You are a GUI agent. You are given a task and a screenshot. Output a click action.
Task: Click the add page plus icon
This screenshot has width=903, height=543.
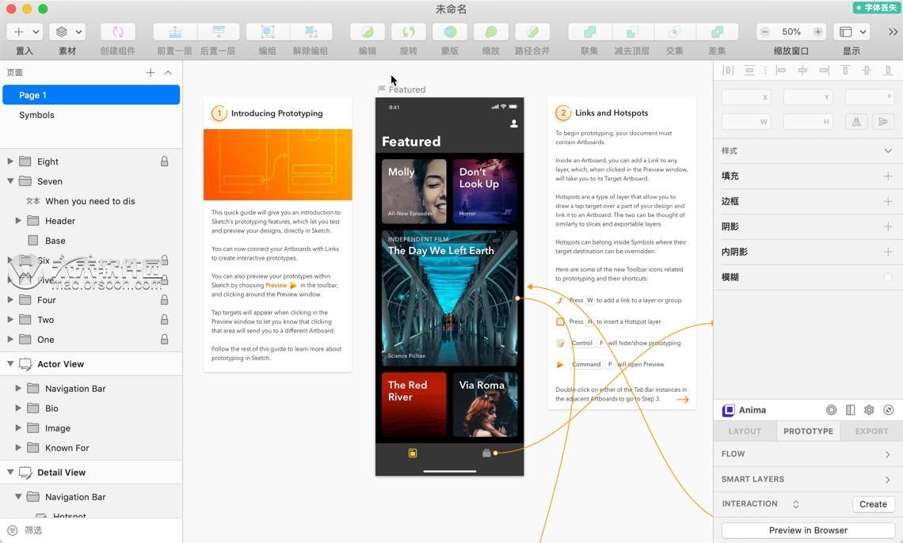tap(150, 73)
